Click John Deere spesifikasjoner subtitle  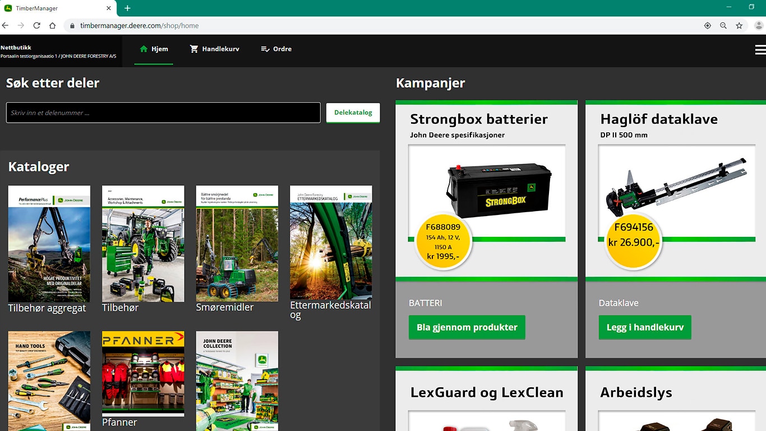pos(458,135)
